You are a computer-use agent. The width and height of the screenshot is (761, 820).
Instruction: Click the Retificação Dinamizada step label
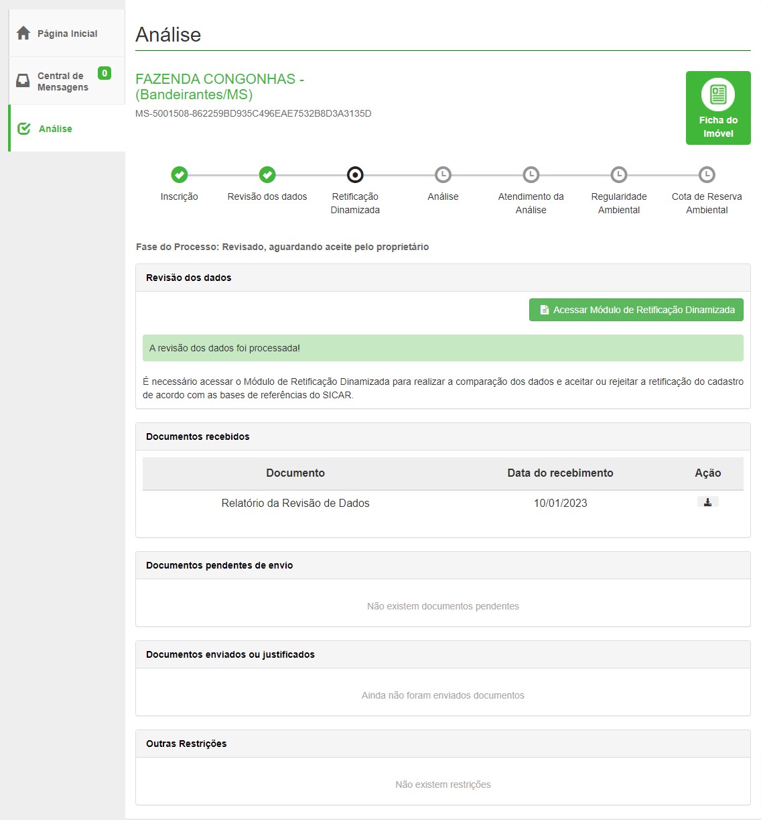click(355, 203)
